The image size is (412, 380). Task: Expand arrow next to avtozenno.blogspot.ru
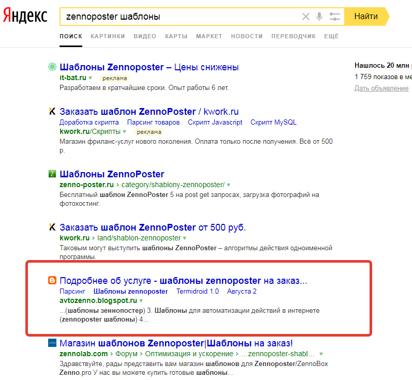(141, 301)
